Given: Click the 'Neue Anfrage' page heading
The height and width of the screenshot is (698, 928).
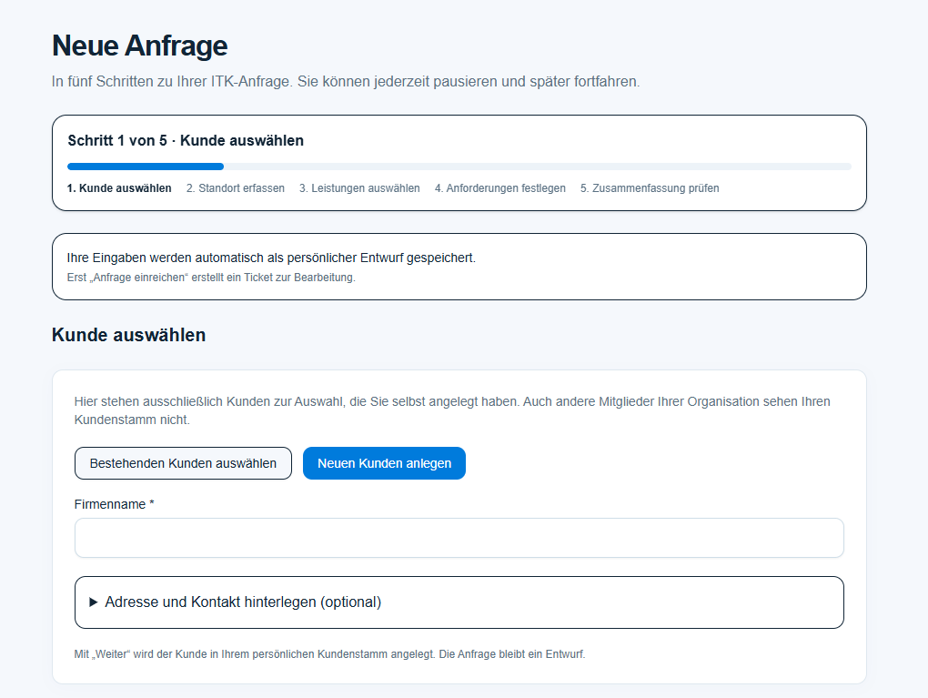Looking at the screenshot, I should (140, 46).
